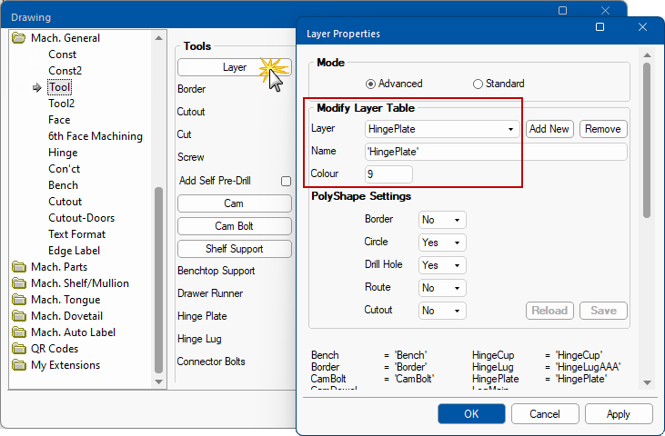Click the Colour input field
This screenshot has height=436, width=665.
[388, 173]
